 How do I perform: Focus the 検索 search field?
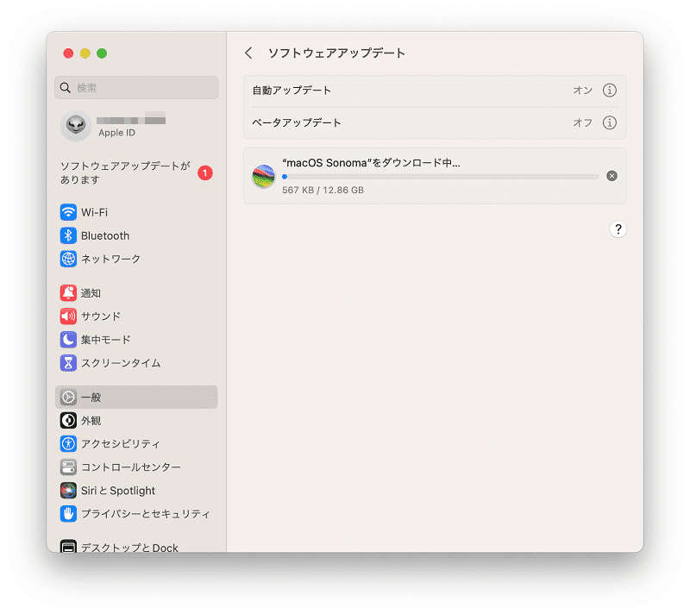[x=136, y=87]
